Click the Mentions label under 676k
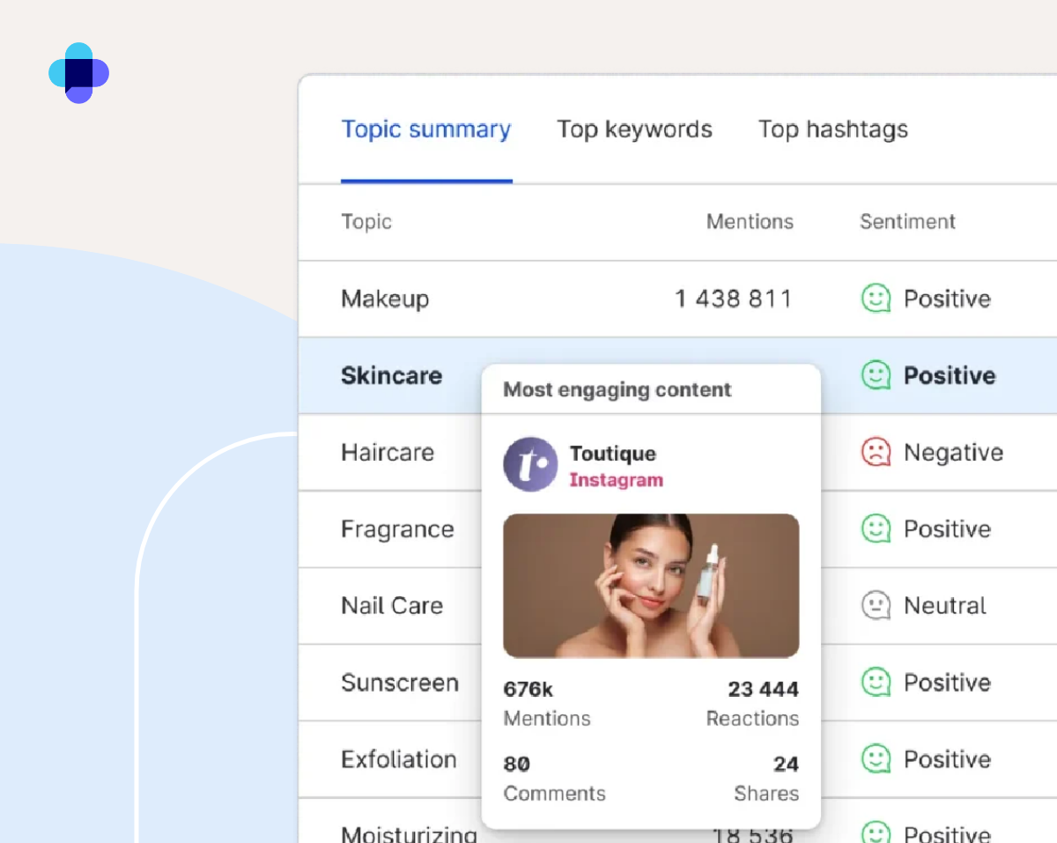Image resolution: width=1057 pixels, height=843 pixels. point(547,719)
